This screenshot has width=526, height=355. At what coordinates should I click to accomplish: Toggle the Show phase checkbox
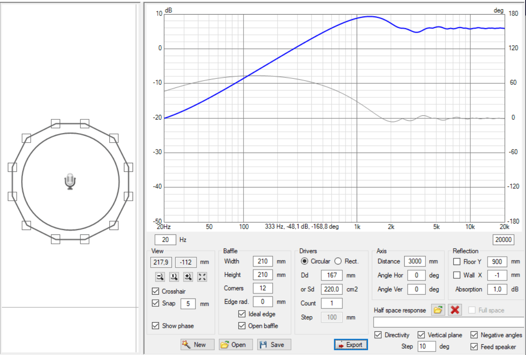155,326
